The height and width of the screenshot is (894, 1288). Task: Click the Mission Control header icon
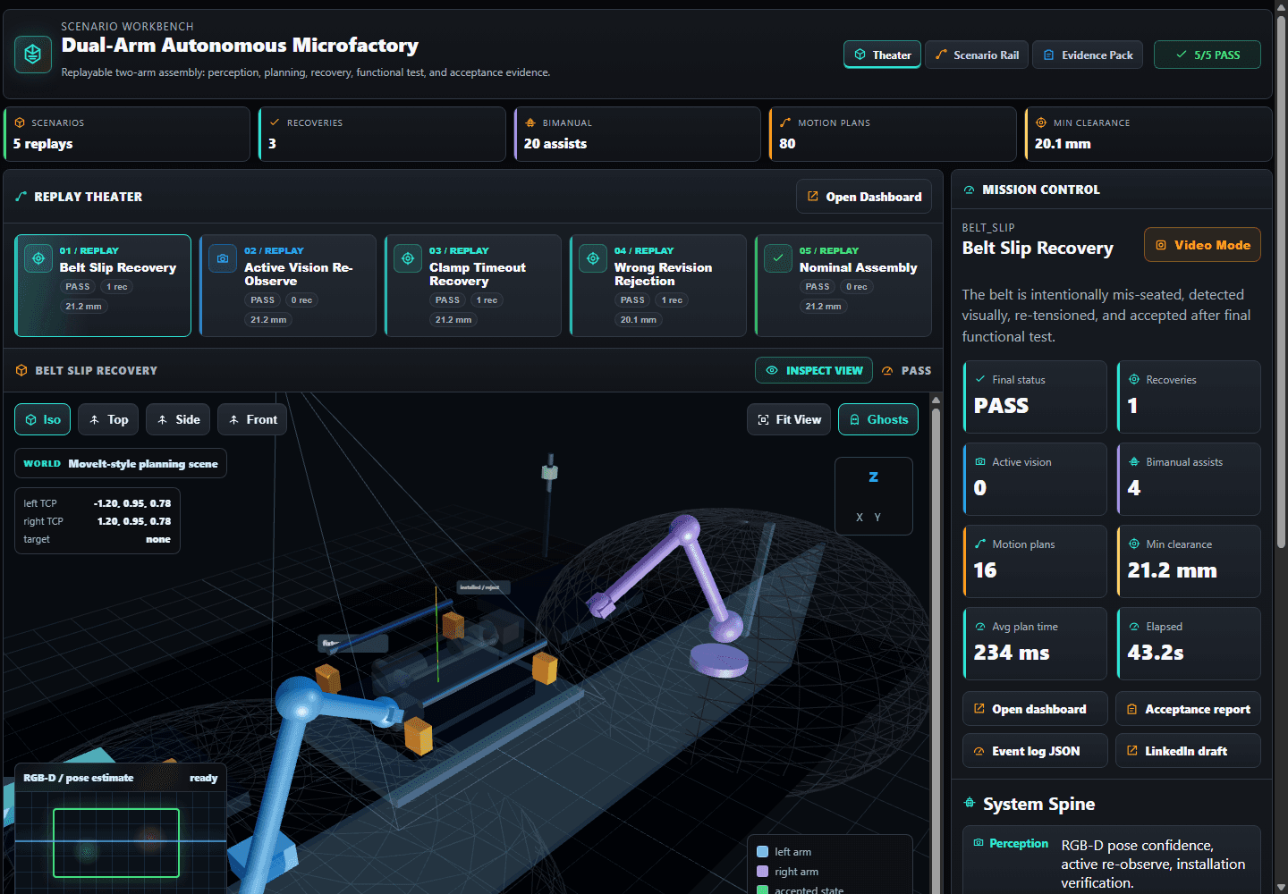969,190
